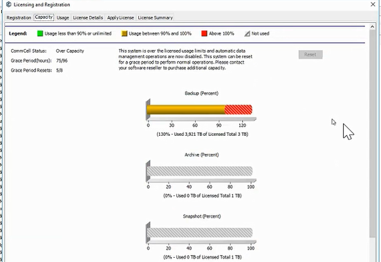Open the License Details tab
This screenshot has width=381, height=262.
(88, 17)
